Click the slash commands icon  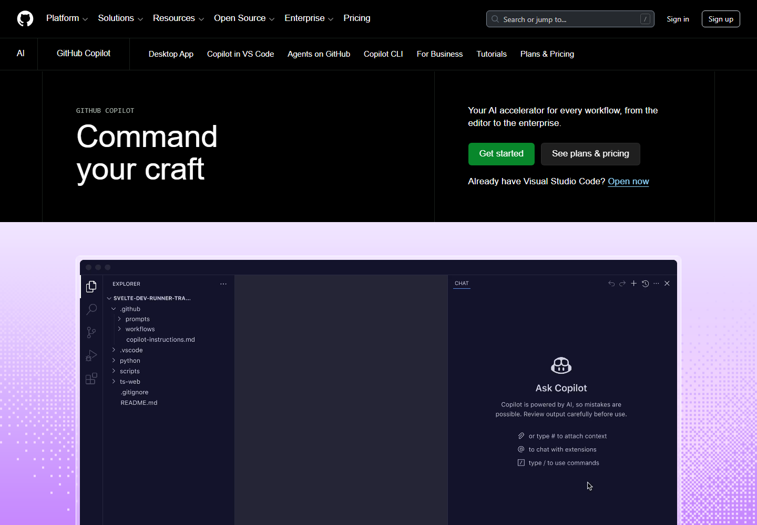(x=521, y=463)
